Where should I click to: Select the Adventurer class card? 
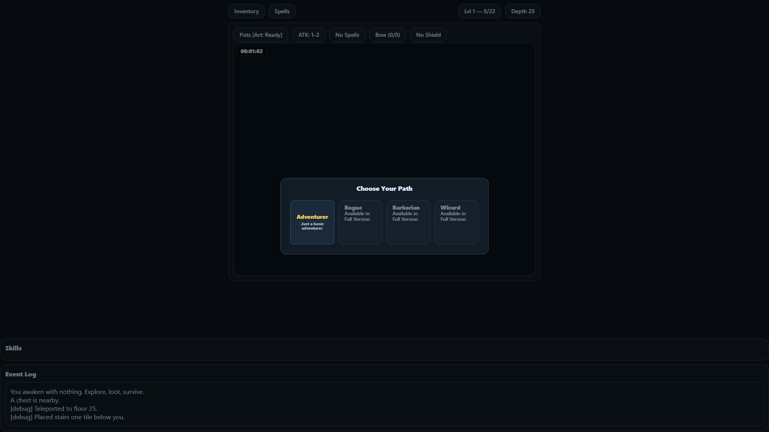click(x=312, y=222)
